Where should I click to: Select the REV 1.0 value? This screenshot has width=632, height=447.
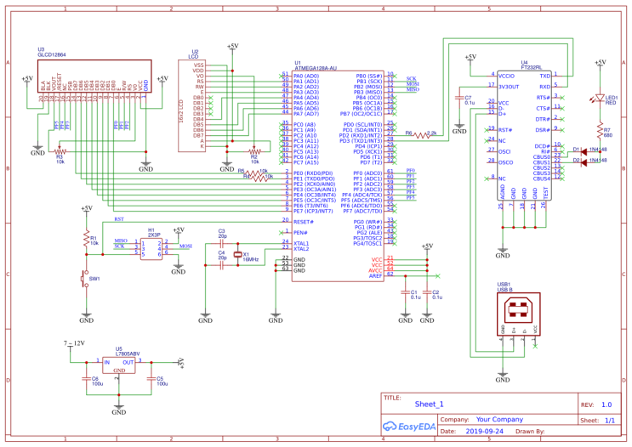tap(606, 405)
